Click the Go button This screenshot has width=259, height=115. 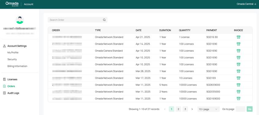click(250, 109)
